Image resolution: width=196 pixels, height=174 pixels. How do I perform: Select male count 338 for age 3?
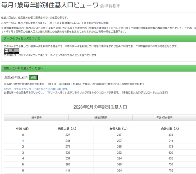68,152
